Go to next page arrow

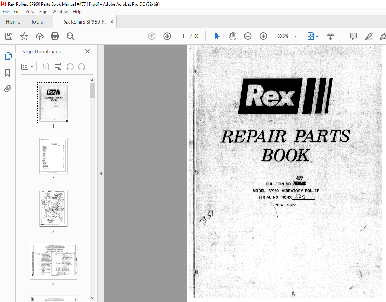click(167, 36)
